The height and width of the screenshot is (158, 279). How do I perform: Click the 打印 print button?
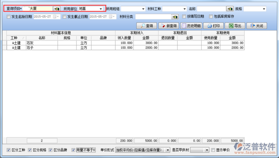(x=213, y=26)
